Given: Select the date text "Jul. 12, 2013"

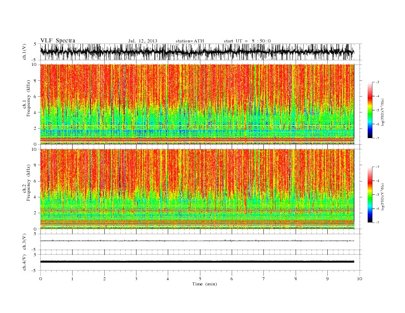Looking at the screenshot, I should [143, 41].
